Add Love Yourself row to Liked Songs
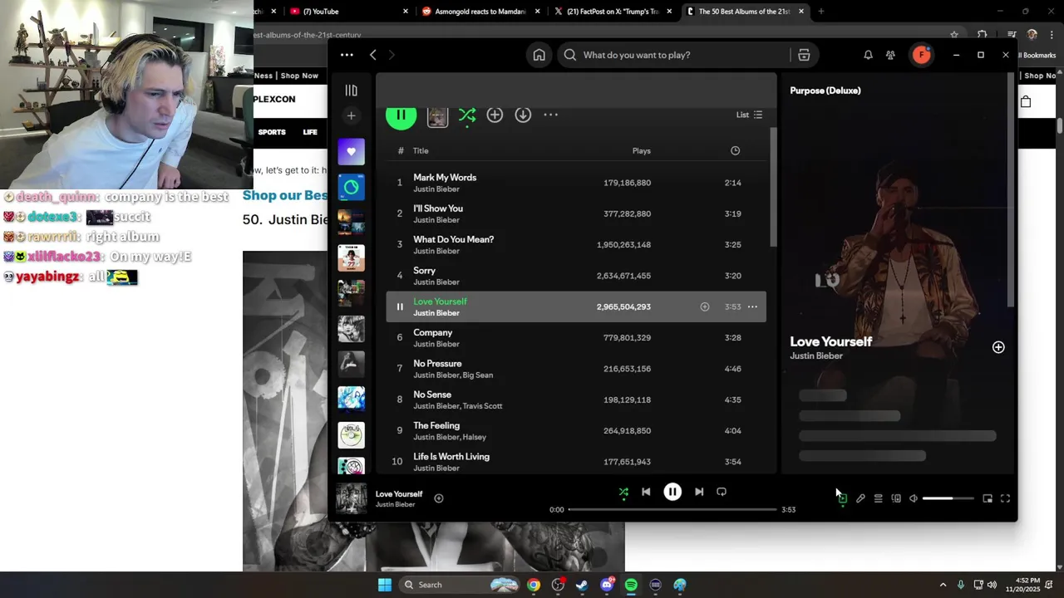Screen dimensions: 1064x598 tap(705, 306)
